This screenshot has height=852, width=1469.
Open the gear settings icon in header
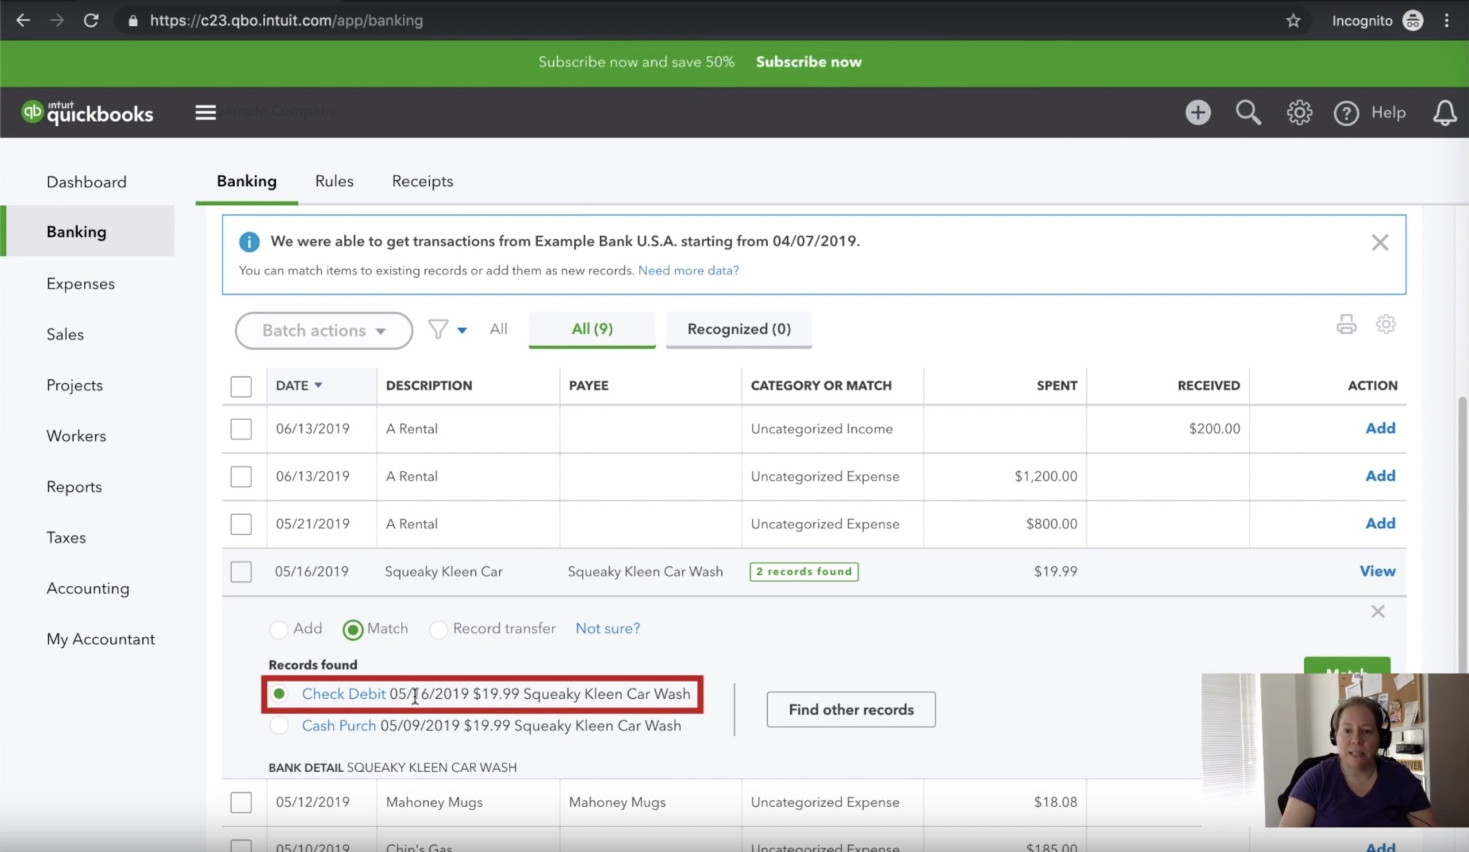coord(1299,112)
